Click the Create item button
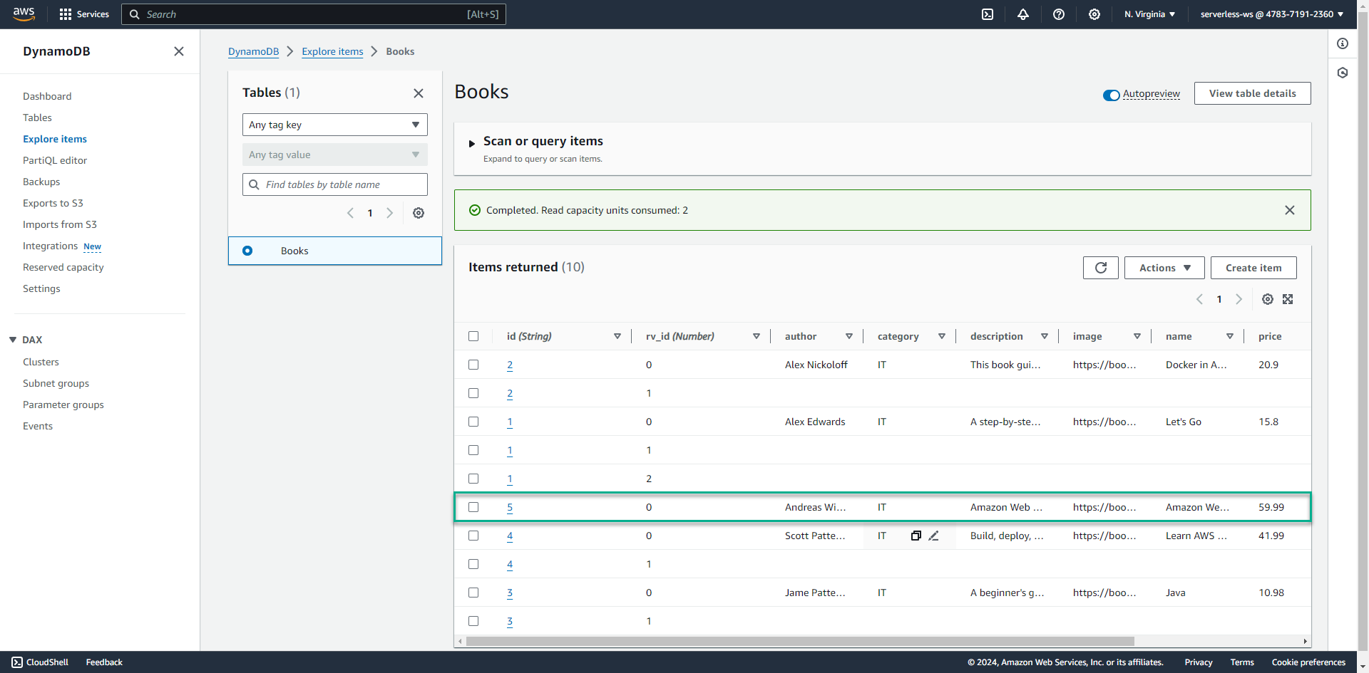Viewport: 1369px width, 673px height. coord(1253,268)
